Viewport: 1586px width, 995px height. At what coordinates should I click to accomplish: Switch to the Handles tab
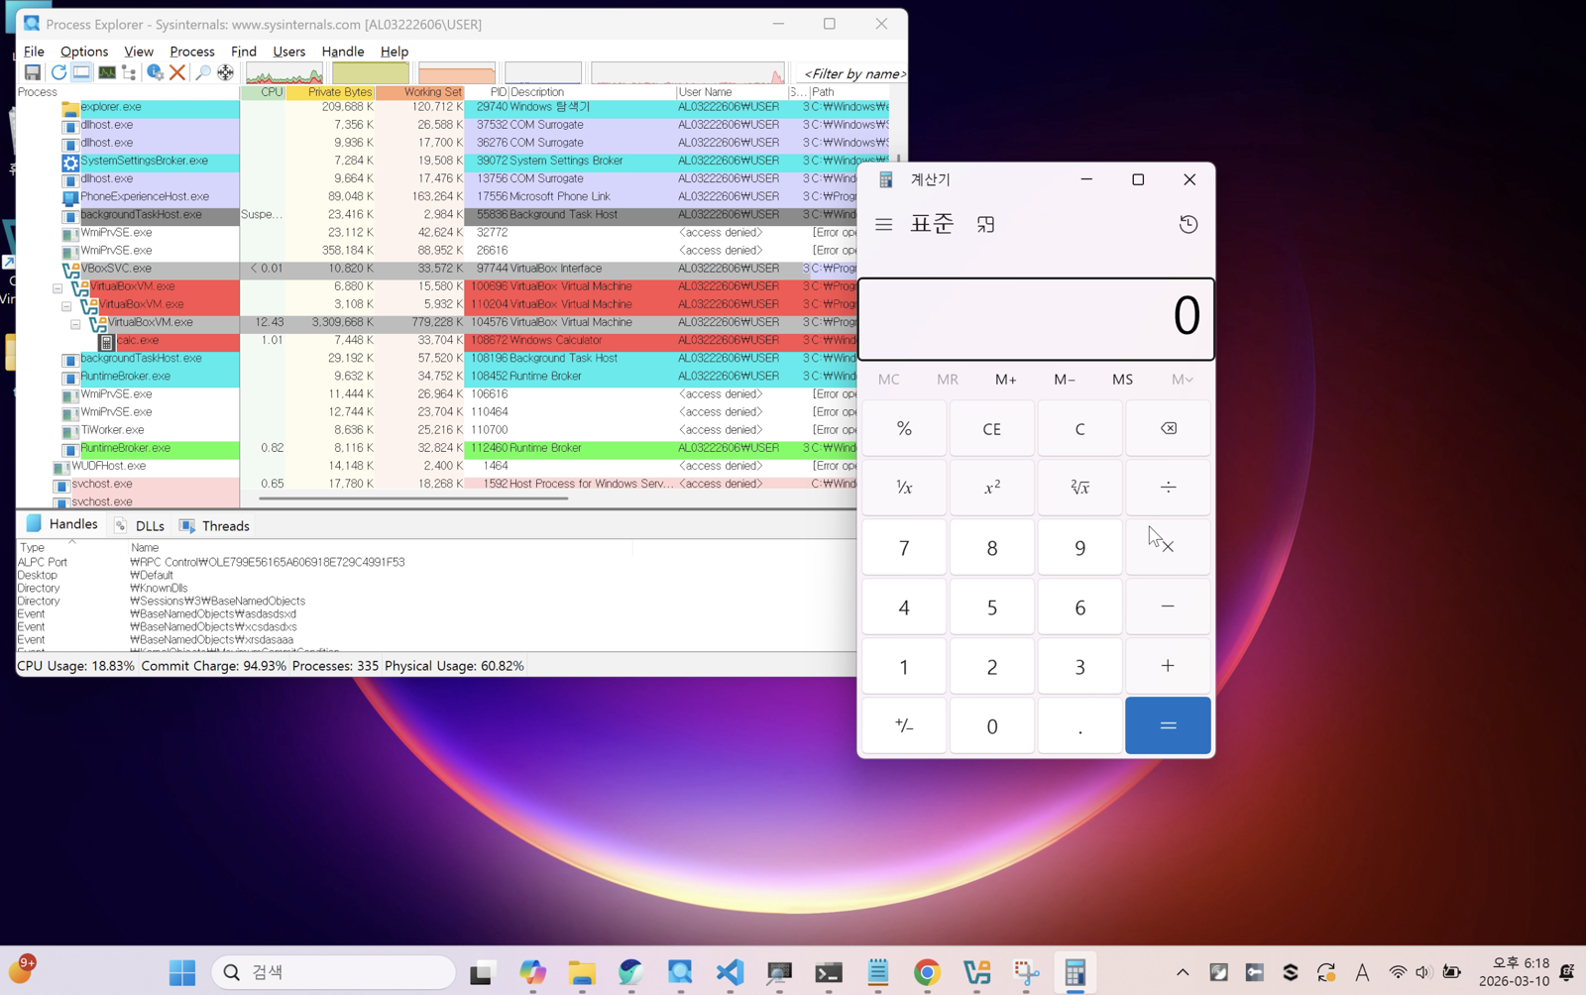tap(62, 524)
